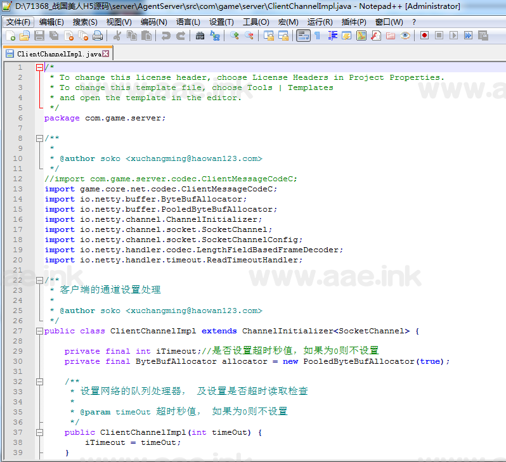506x462 pixels.
Task: Click the Save All toolbar icon
Action: [53, 36]
